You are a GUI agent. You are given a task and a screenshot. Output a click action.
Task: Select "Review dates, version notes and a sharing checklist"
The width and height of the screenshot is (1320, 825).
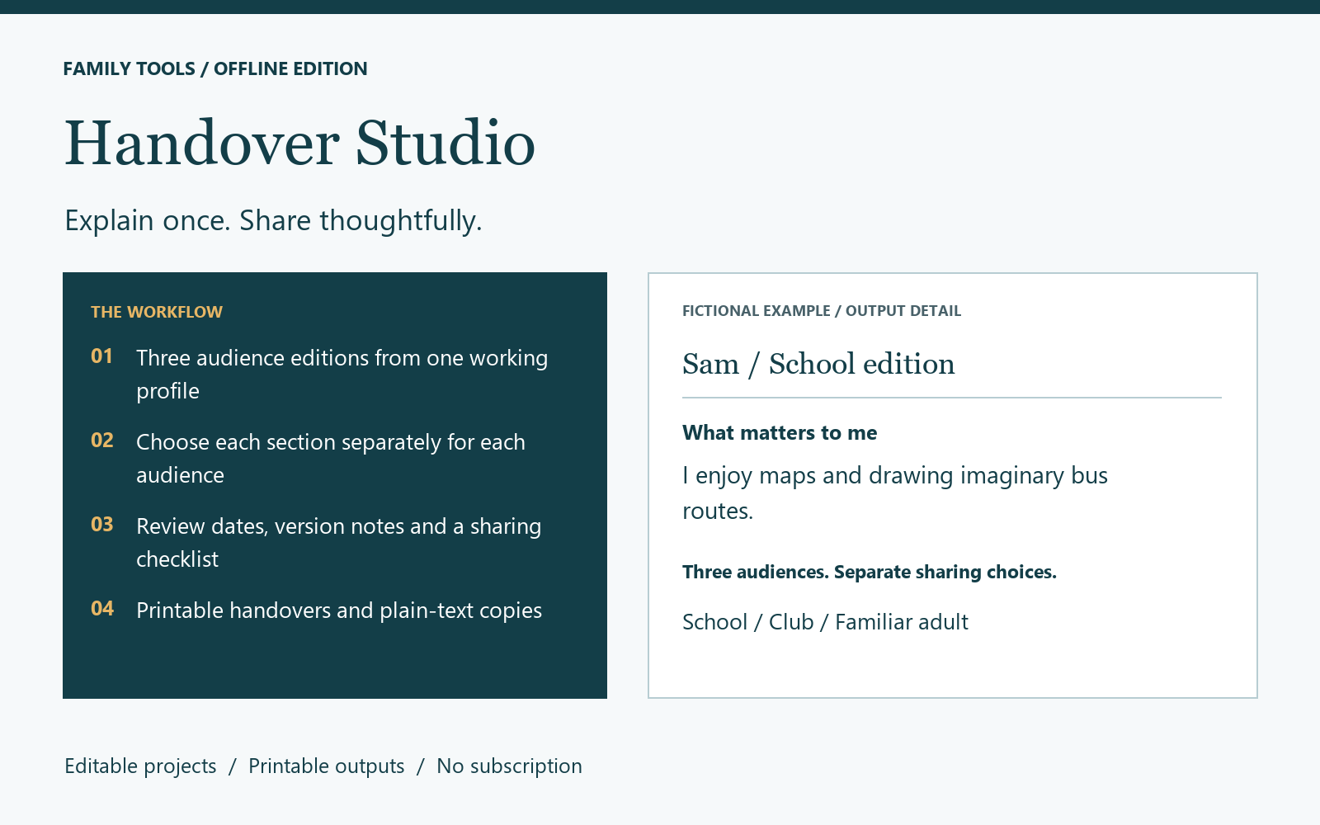click(339, 543)
